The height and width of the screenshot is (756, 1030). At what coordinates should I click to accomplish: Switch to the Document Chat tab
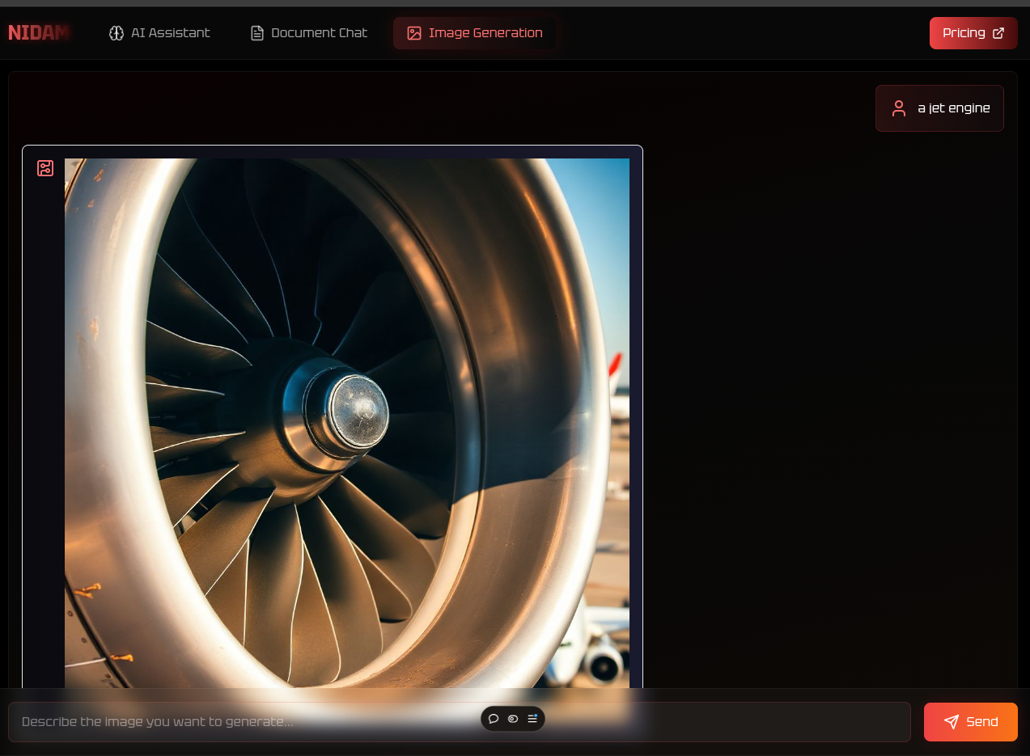pyautogui.click(x=308, y=33)
